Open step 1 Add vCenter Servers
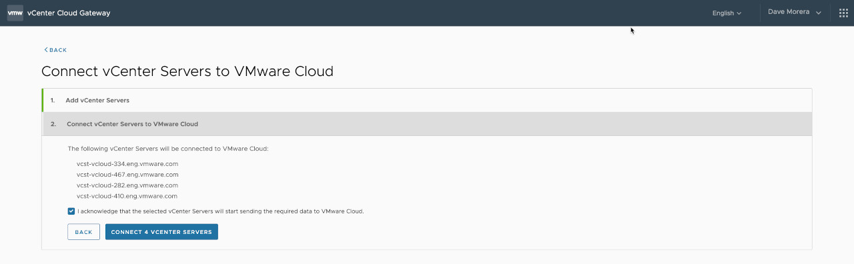This screenshot has height=264, width=854. [427, 100]
